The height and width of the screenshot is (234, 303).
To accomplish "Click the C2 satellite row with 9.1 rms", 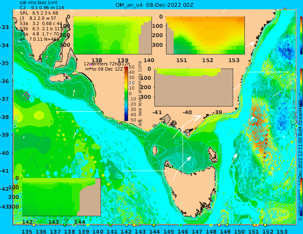I will 42,8.
